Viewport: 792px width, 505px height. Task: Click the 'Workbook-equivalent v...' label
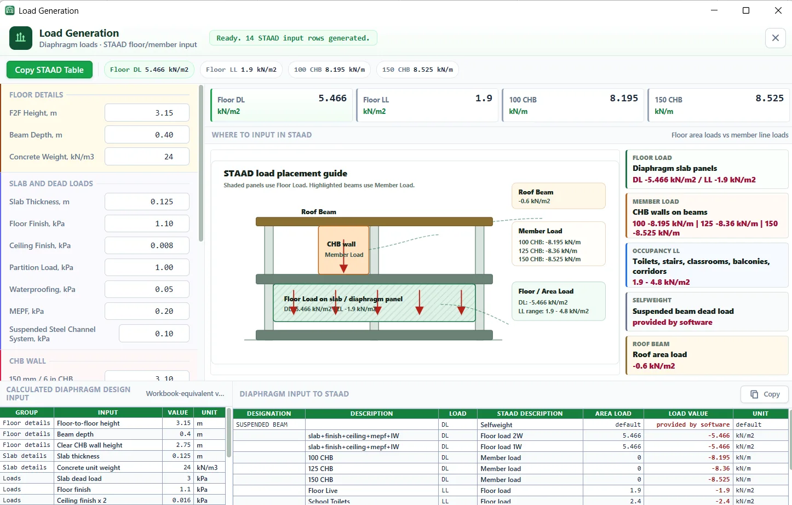(185, 394)
